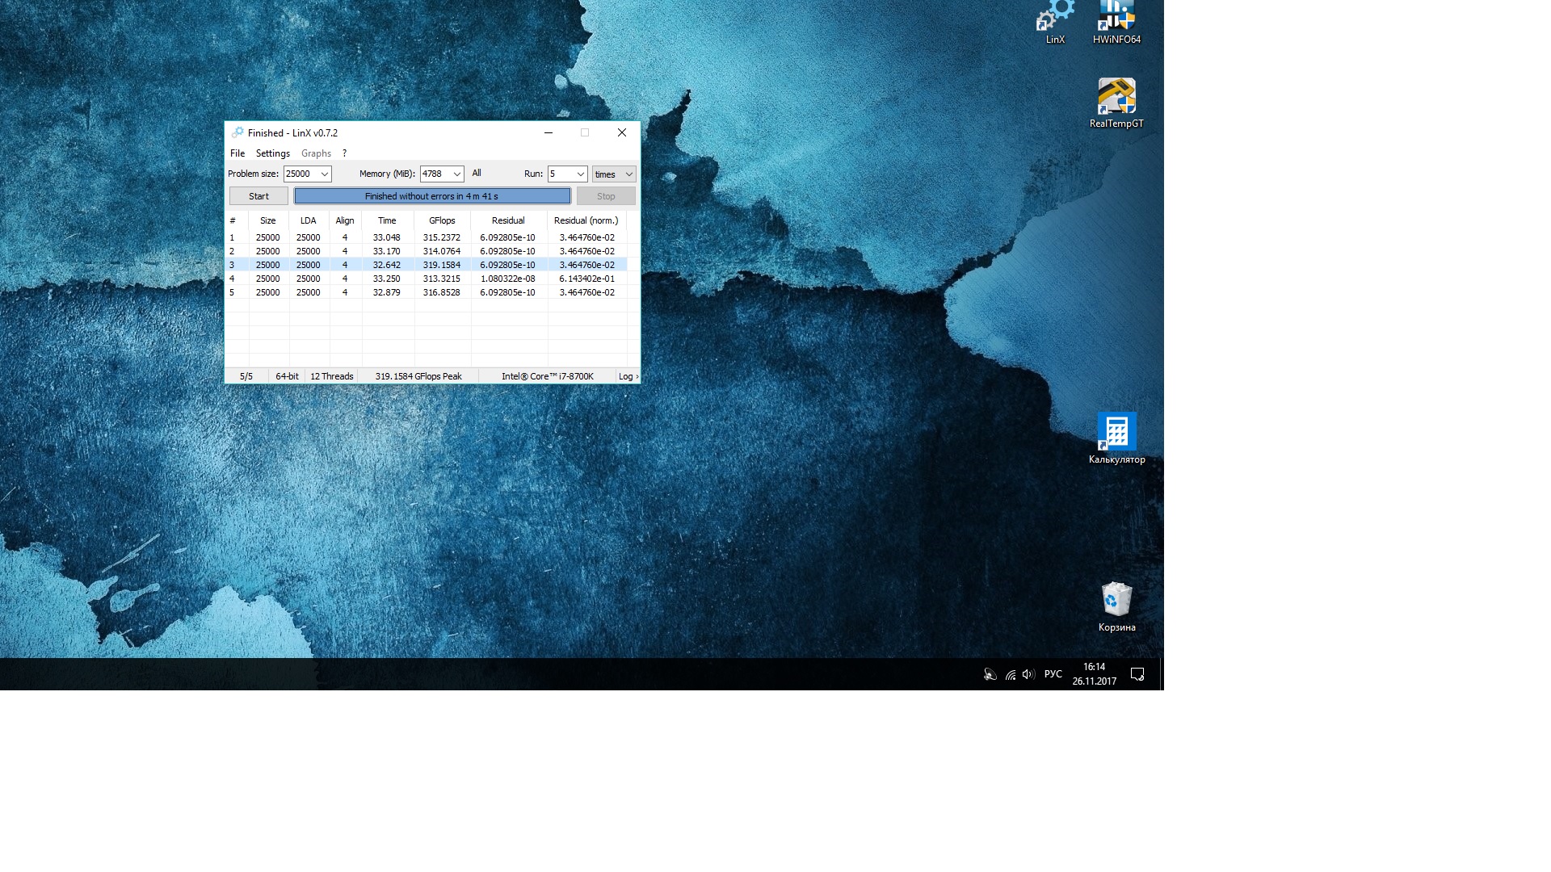Open the Корзина recycle bin

click(1116, 600)
